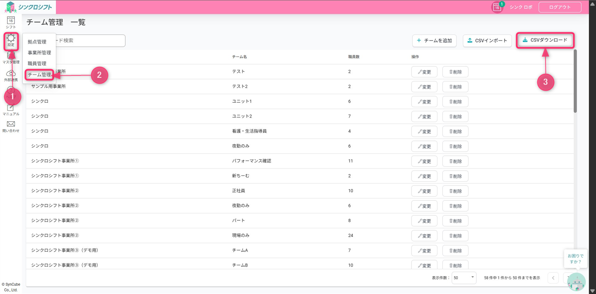Edit the ユニット1 team via 変更
Screen dimensions: 596x294
424,101
